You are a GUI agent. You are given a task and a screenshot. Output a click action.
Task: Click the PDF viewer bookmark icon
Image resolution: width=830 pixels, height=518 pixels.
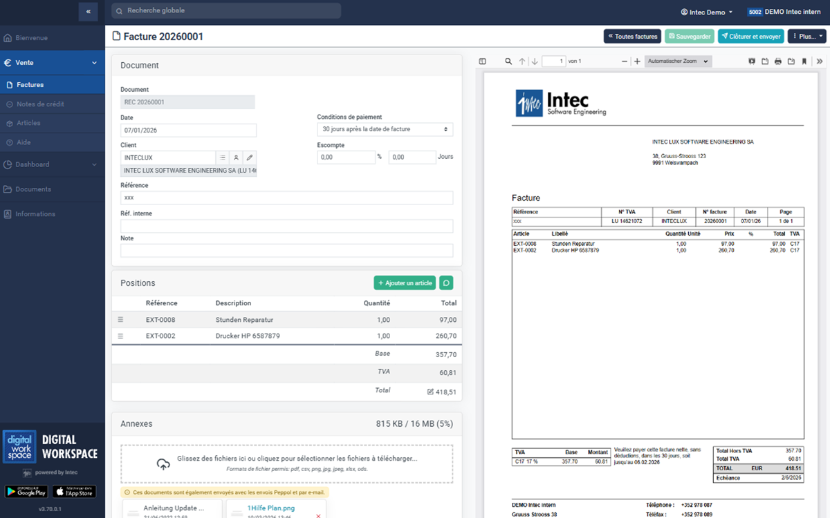tap(804, 61)
